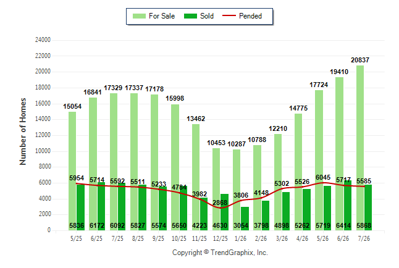The height and width of the screenshot is (268, 399).
Task: Click the Number of Homes axis title
Action: coord(23,132)
